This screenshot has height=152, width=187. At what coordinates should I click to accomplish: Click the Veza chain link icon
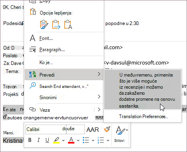click(33, 109)
